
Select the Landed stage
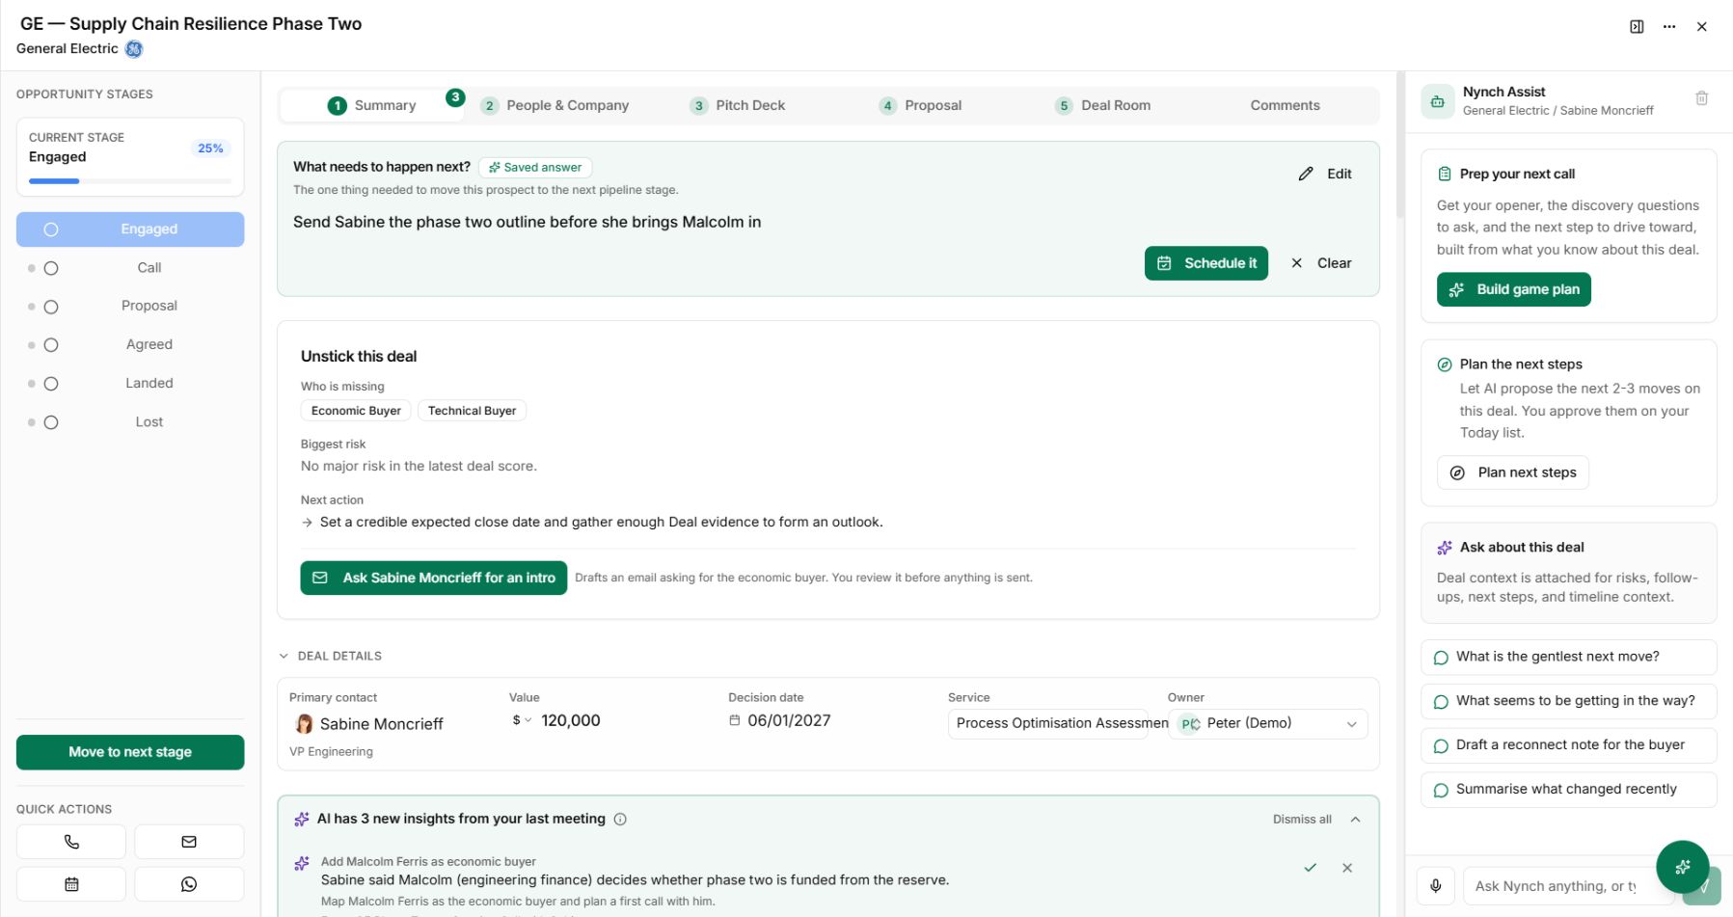pos(130,384)
